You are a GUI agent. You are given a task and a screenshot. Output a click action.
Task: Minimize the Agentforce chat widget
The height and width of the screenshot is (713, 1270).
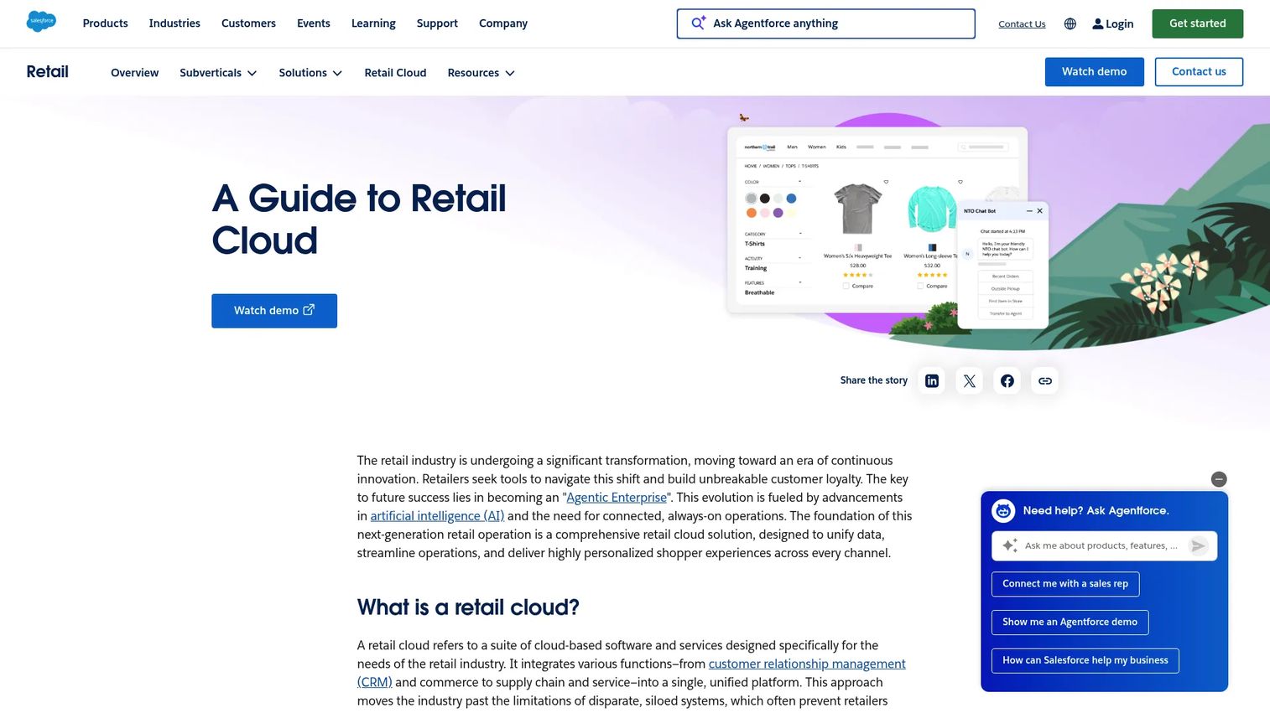point(1219,479)
